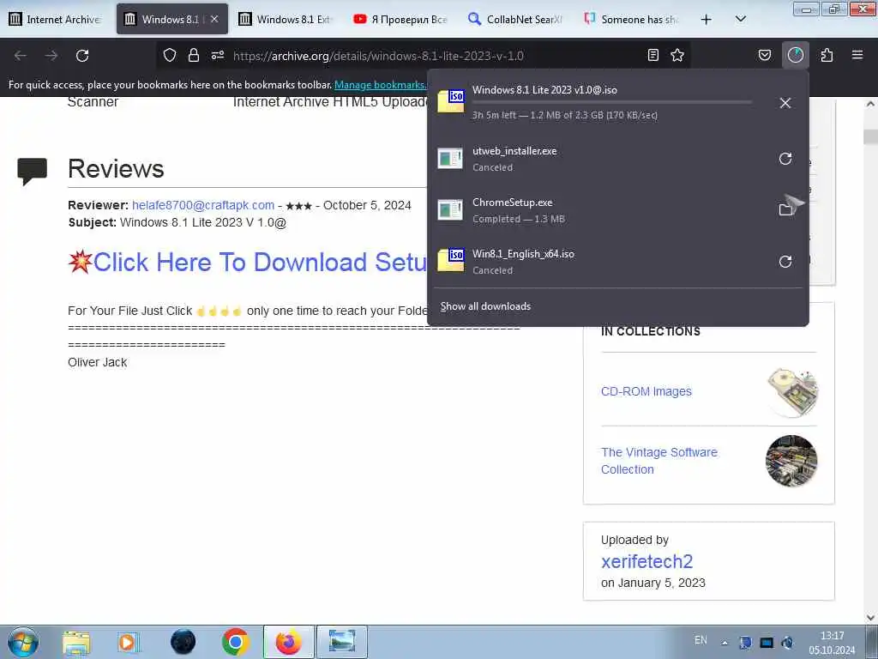Image resolution: width=878 pixels, height=659 pixels.
Task: Select the utweb_installer.exe download entry
Action: coord(599,159)
